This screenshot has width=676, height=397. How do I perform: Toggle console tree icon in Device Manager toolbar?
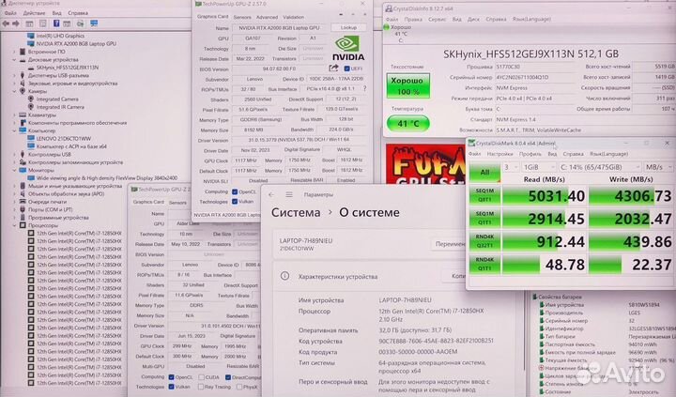coord(29,23)
